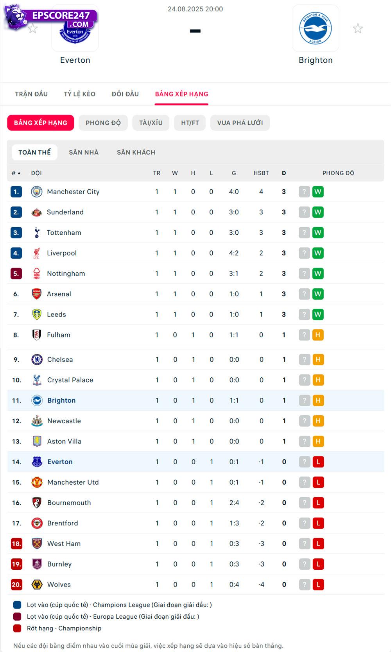Favorite Brighton with the star icon

357,28
